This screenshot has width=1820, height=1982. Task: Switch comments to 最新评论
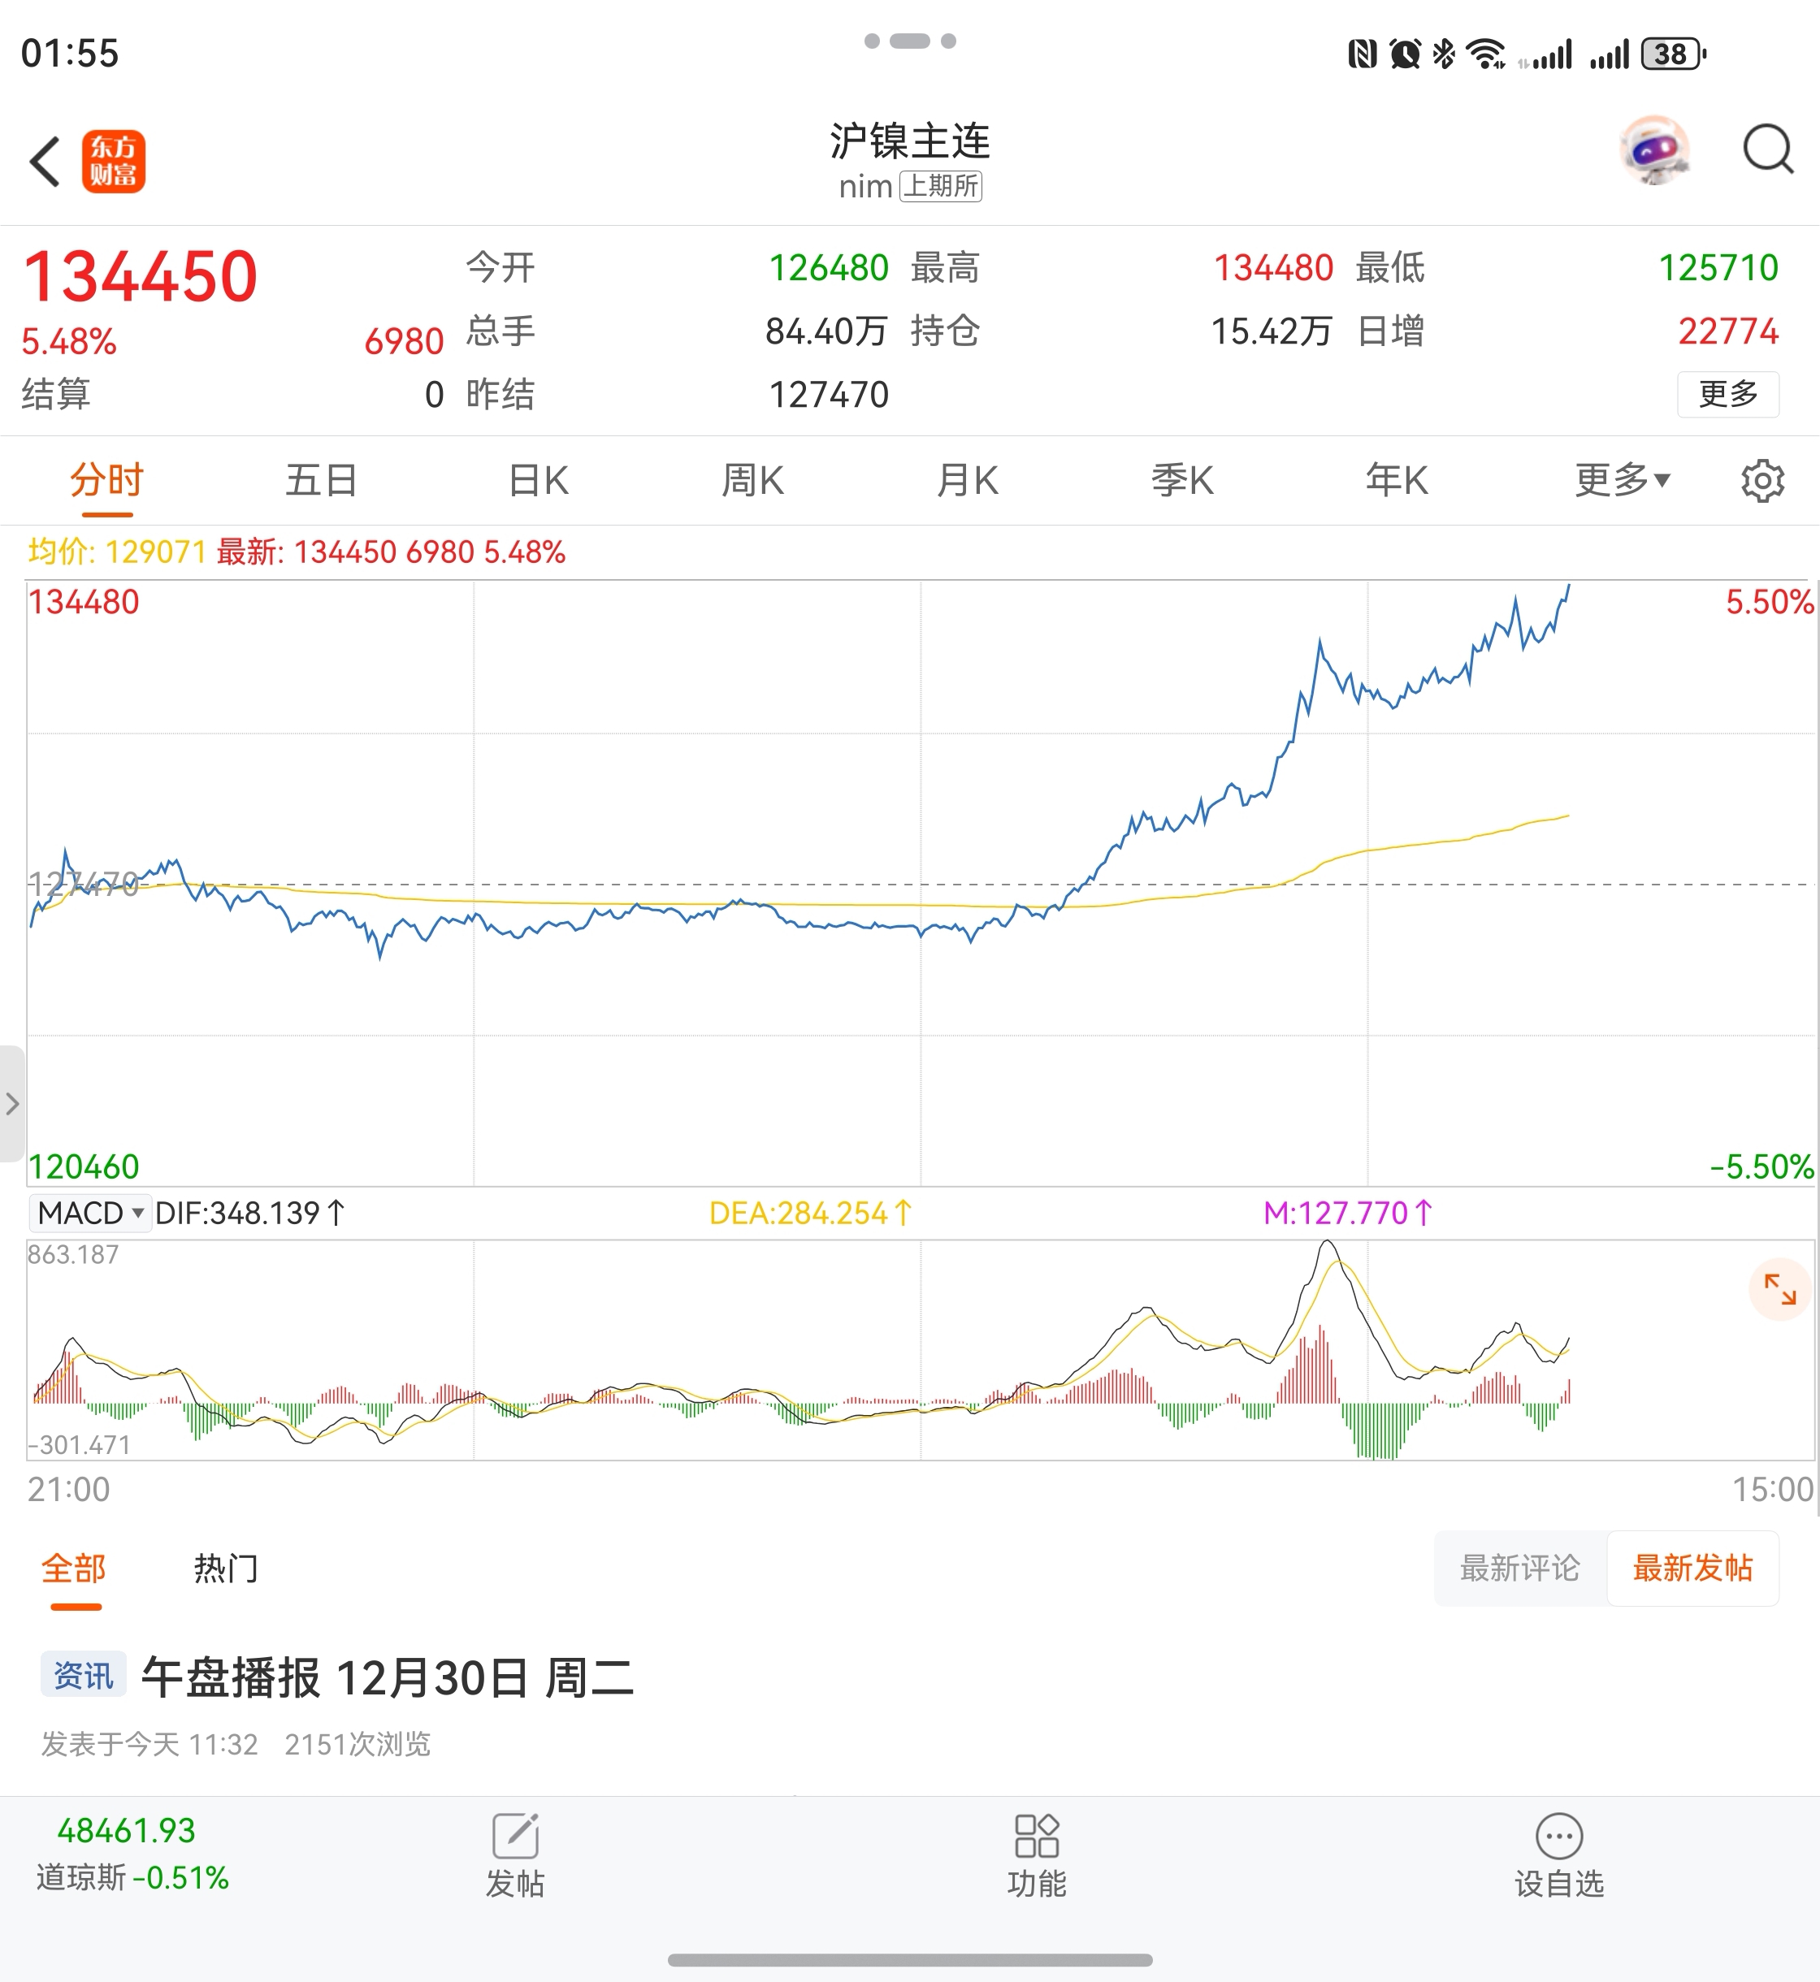pos(1519,1569)
